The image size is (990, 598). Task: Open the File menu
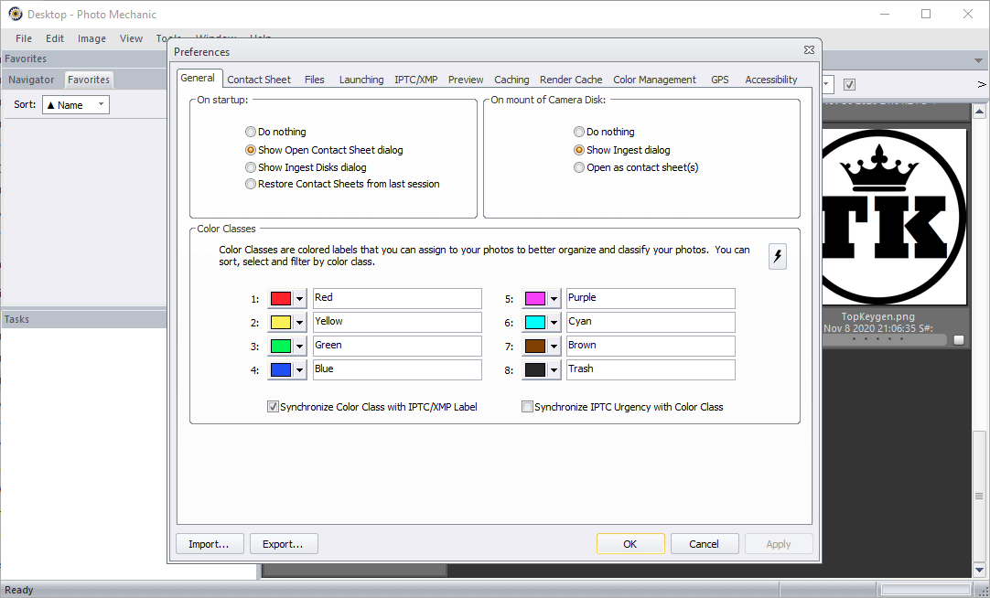point(24,38)
